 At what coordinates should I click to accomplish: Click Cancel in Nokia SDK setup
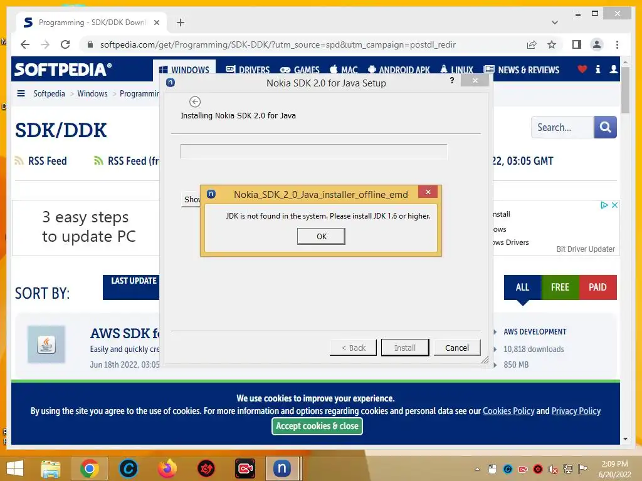[x=457, y=348]
